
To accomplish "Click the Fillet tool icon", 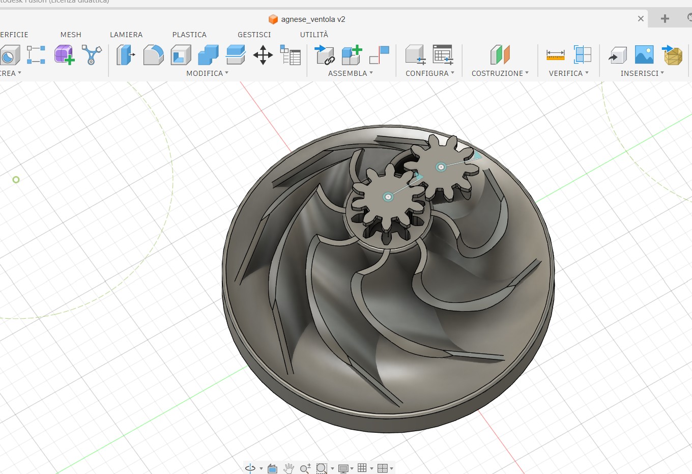I will [153, 55].
